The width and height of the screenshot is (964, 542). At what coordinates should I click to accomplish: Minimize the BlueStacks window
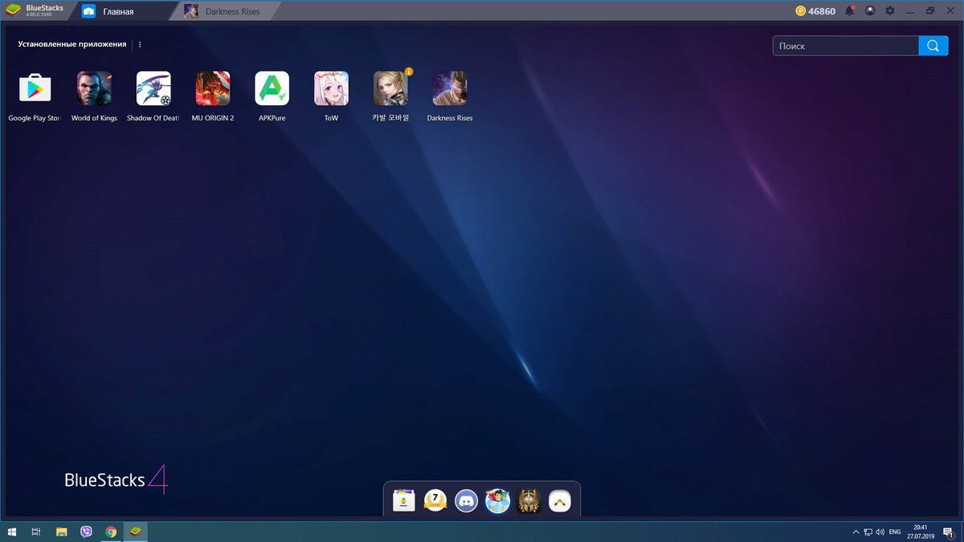point(911,11)
